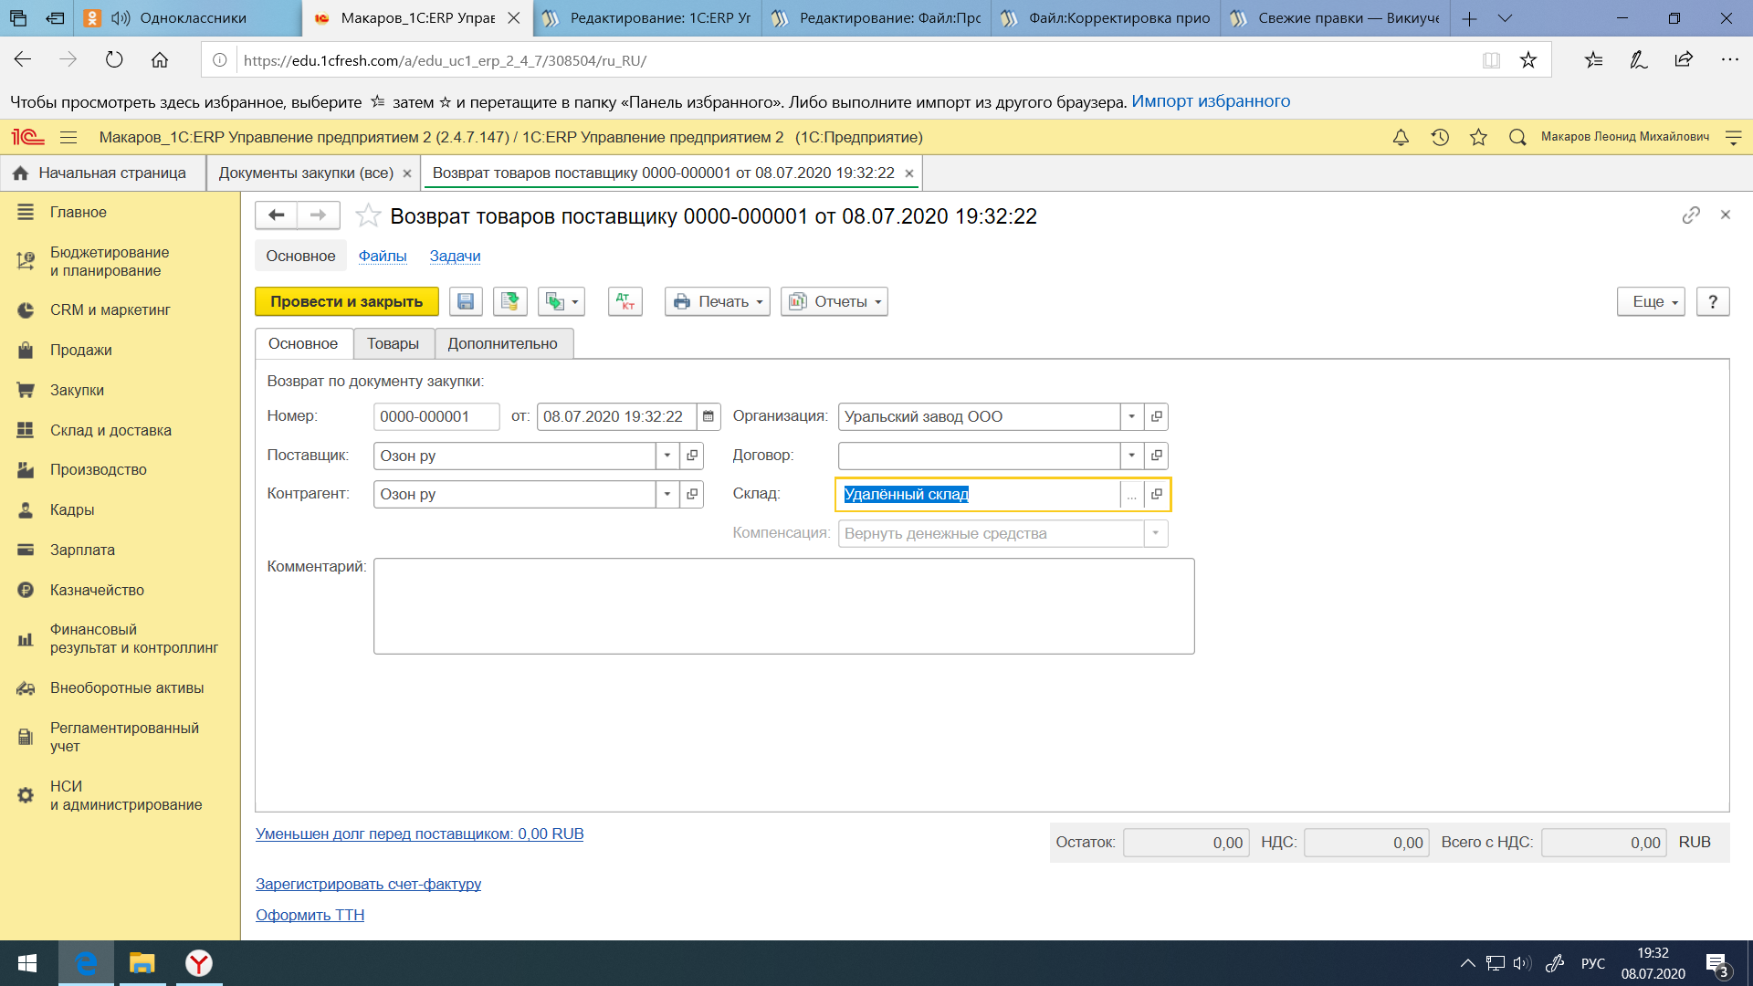Open the 1C search magnifier icon
1753x986 pixels.
tap(1517, 137)
